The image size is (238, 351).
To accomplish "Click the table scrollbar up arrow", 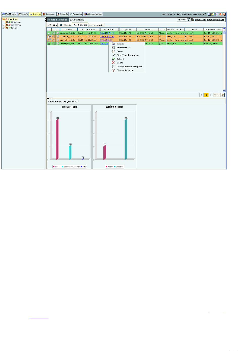I will [224, 33].
